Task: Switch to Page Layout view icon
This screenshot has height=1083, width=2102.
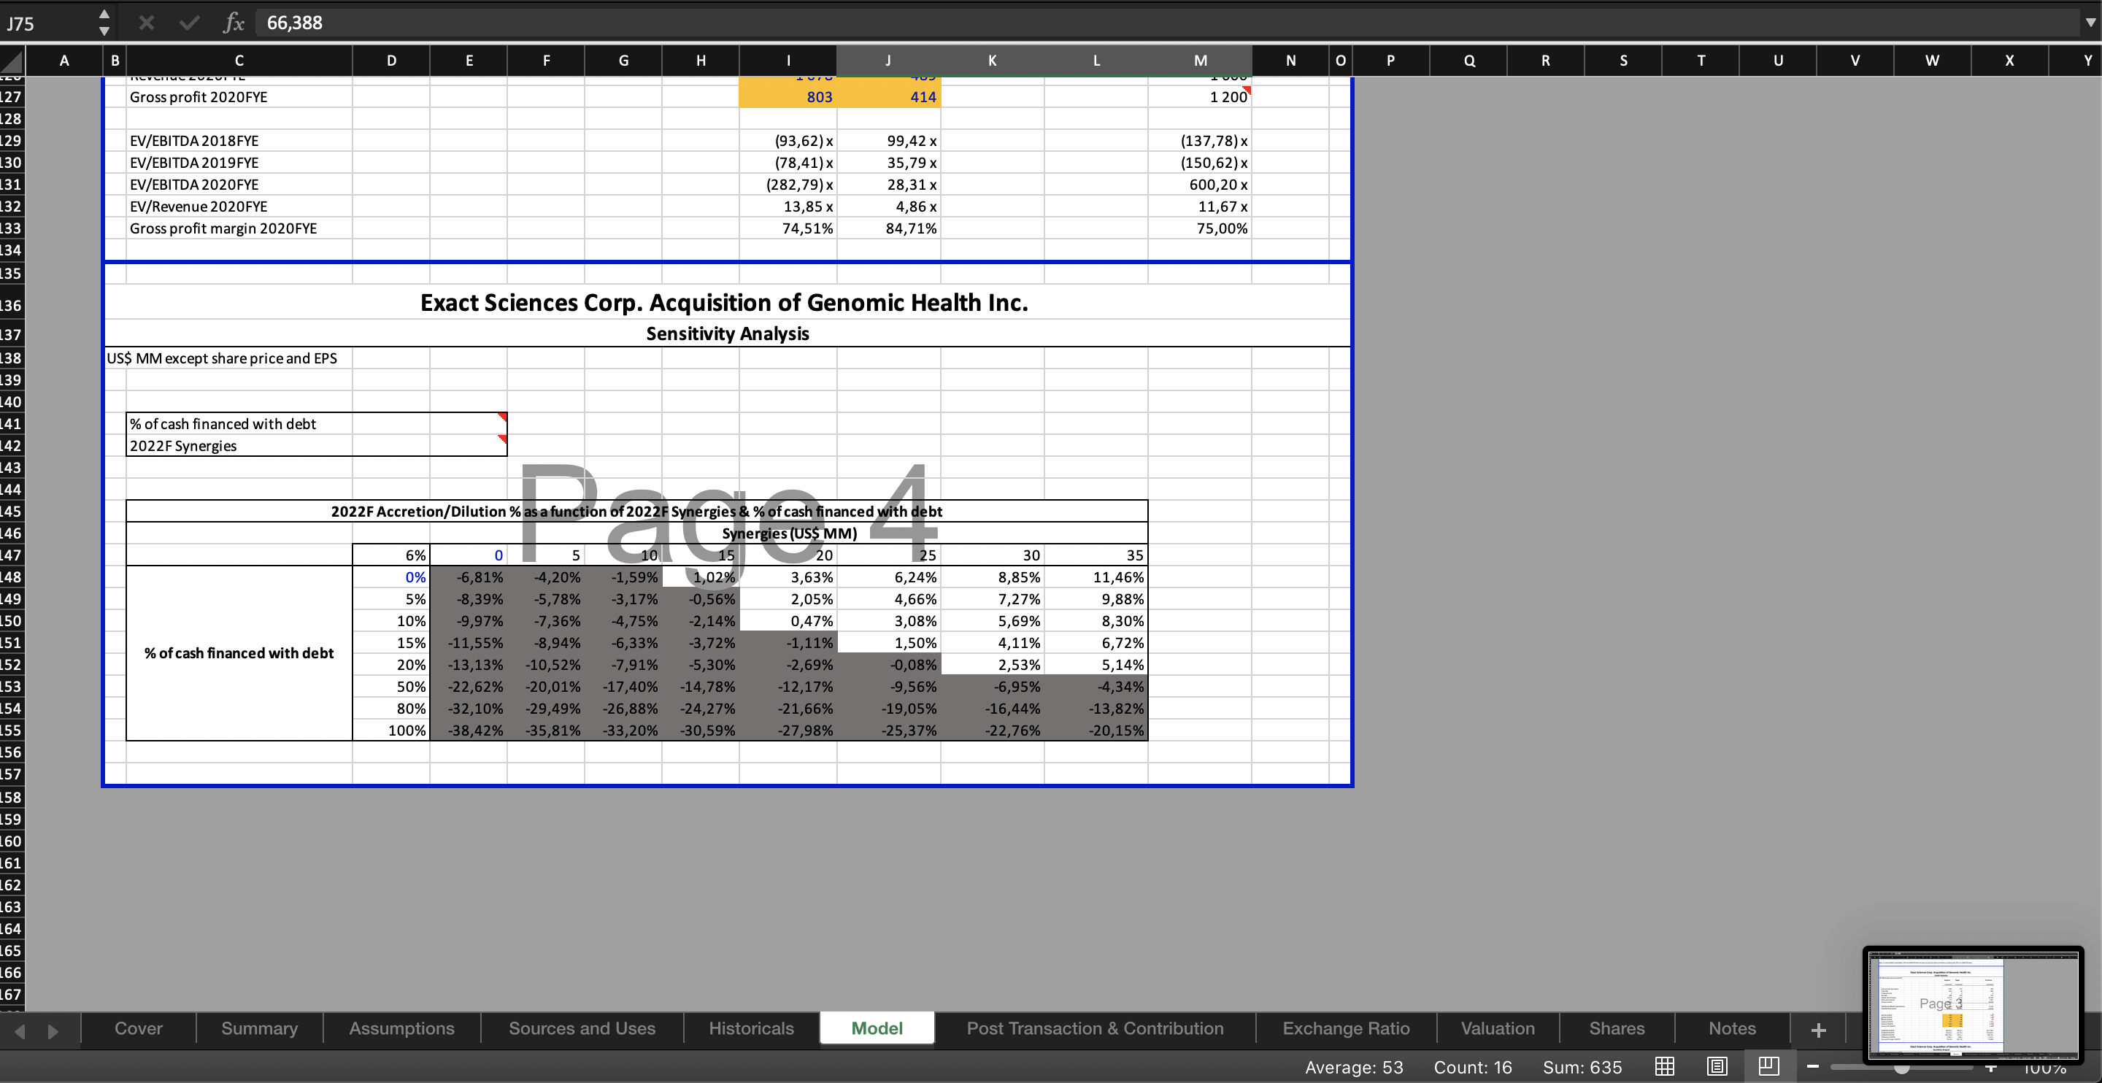Action: pyautogui.click(x=1717, y=1066)
